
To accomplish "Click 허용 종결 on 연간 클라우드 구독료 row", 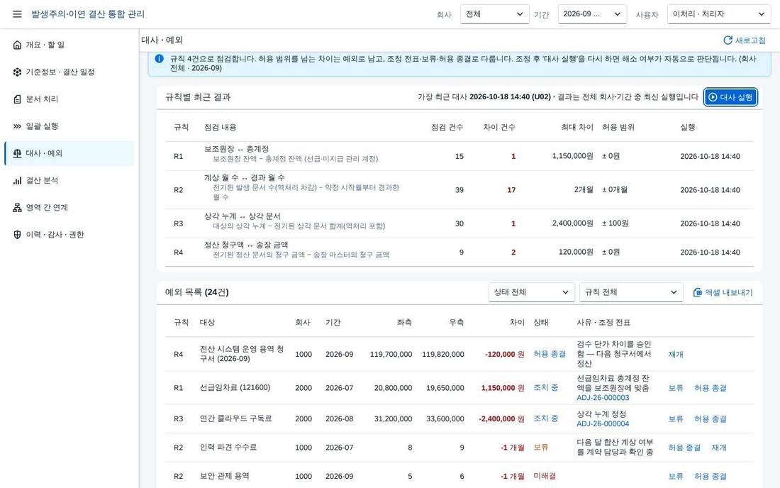I will (710, 419).
